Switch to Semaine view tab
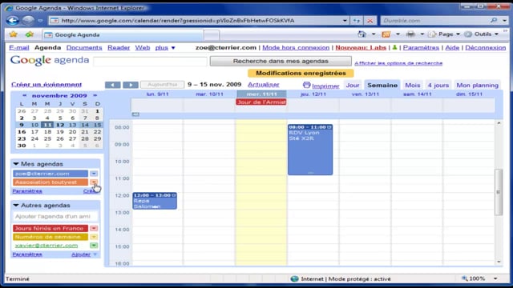Screen dimensions: 513x288 click(x=382, y=86)
